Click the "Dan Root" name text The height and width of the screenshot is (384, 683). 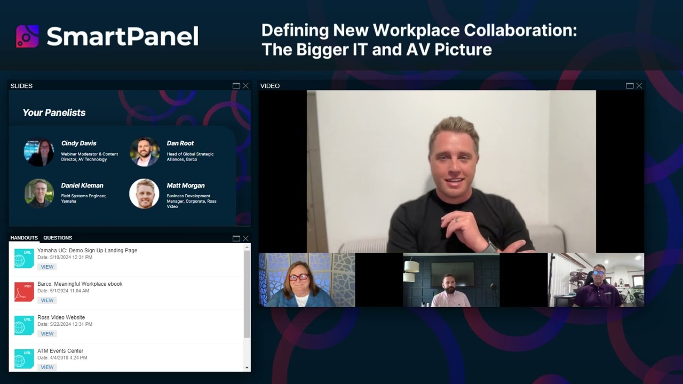180,143
